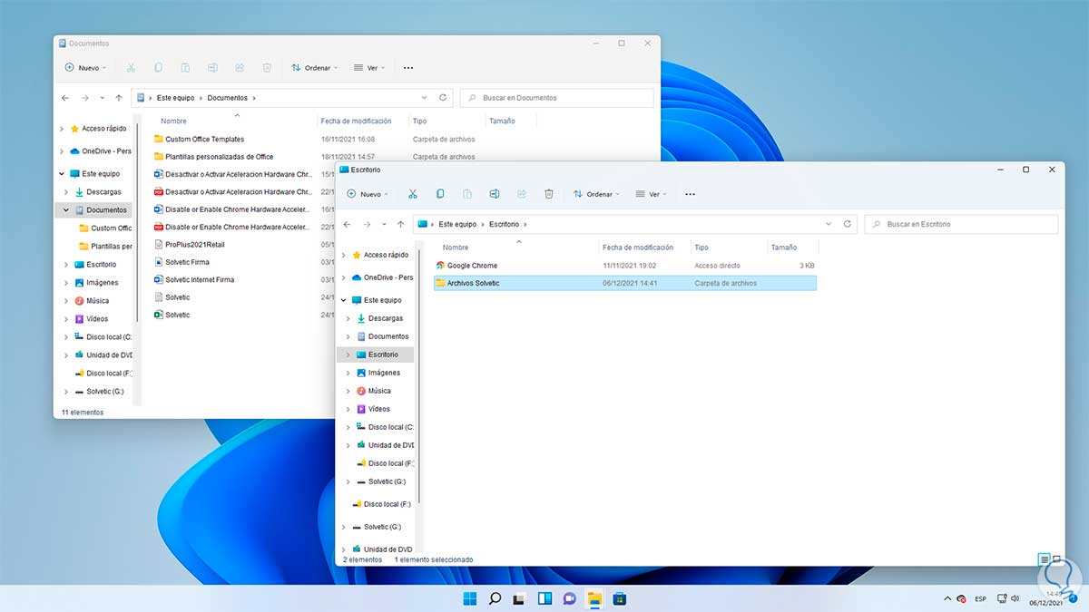Switch to large icons view in status bar
This screenshot has height=612, width=1089.
pos(1056,559)
